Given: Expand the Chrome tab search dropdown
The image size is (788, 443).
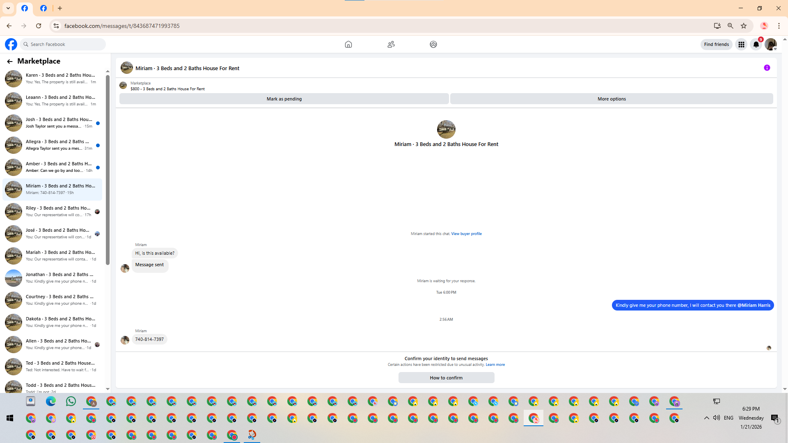Looking at the screenshot, I should 8,8.
